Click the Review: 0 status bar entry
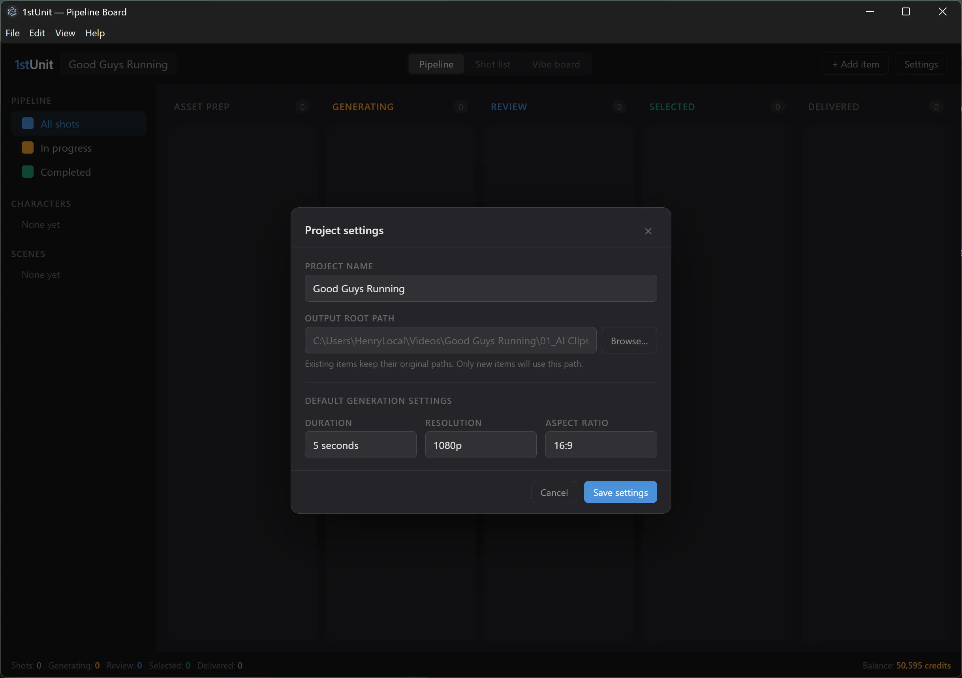 pos(124,665)
